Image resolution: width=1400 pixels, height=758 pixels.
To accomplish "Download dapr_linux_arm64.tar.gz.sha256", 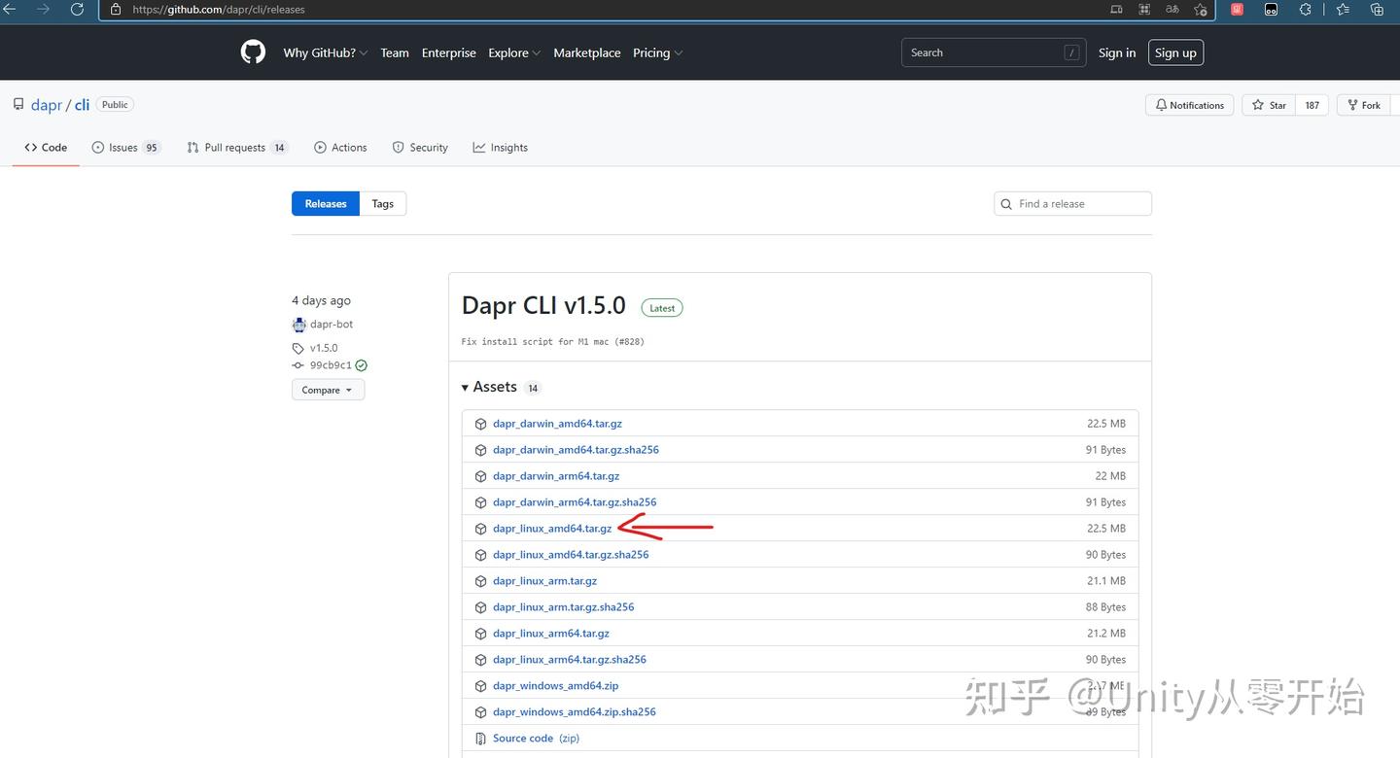I will [570, 660].
